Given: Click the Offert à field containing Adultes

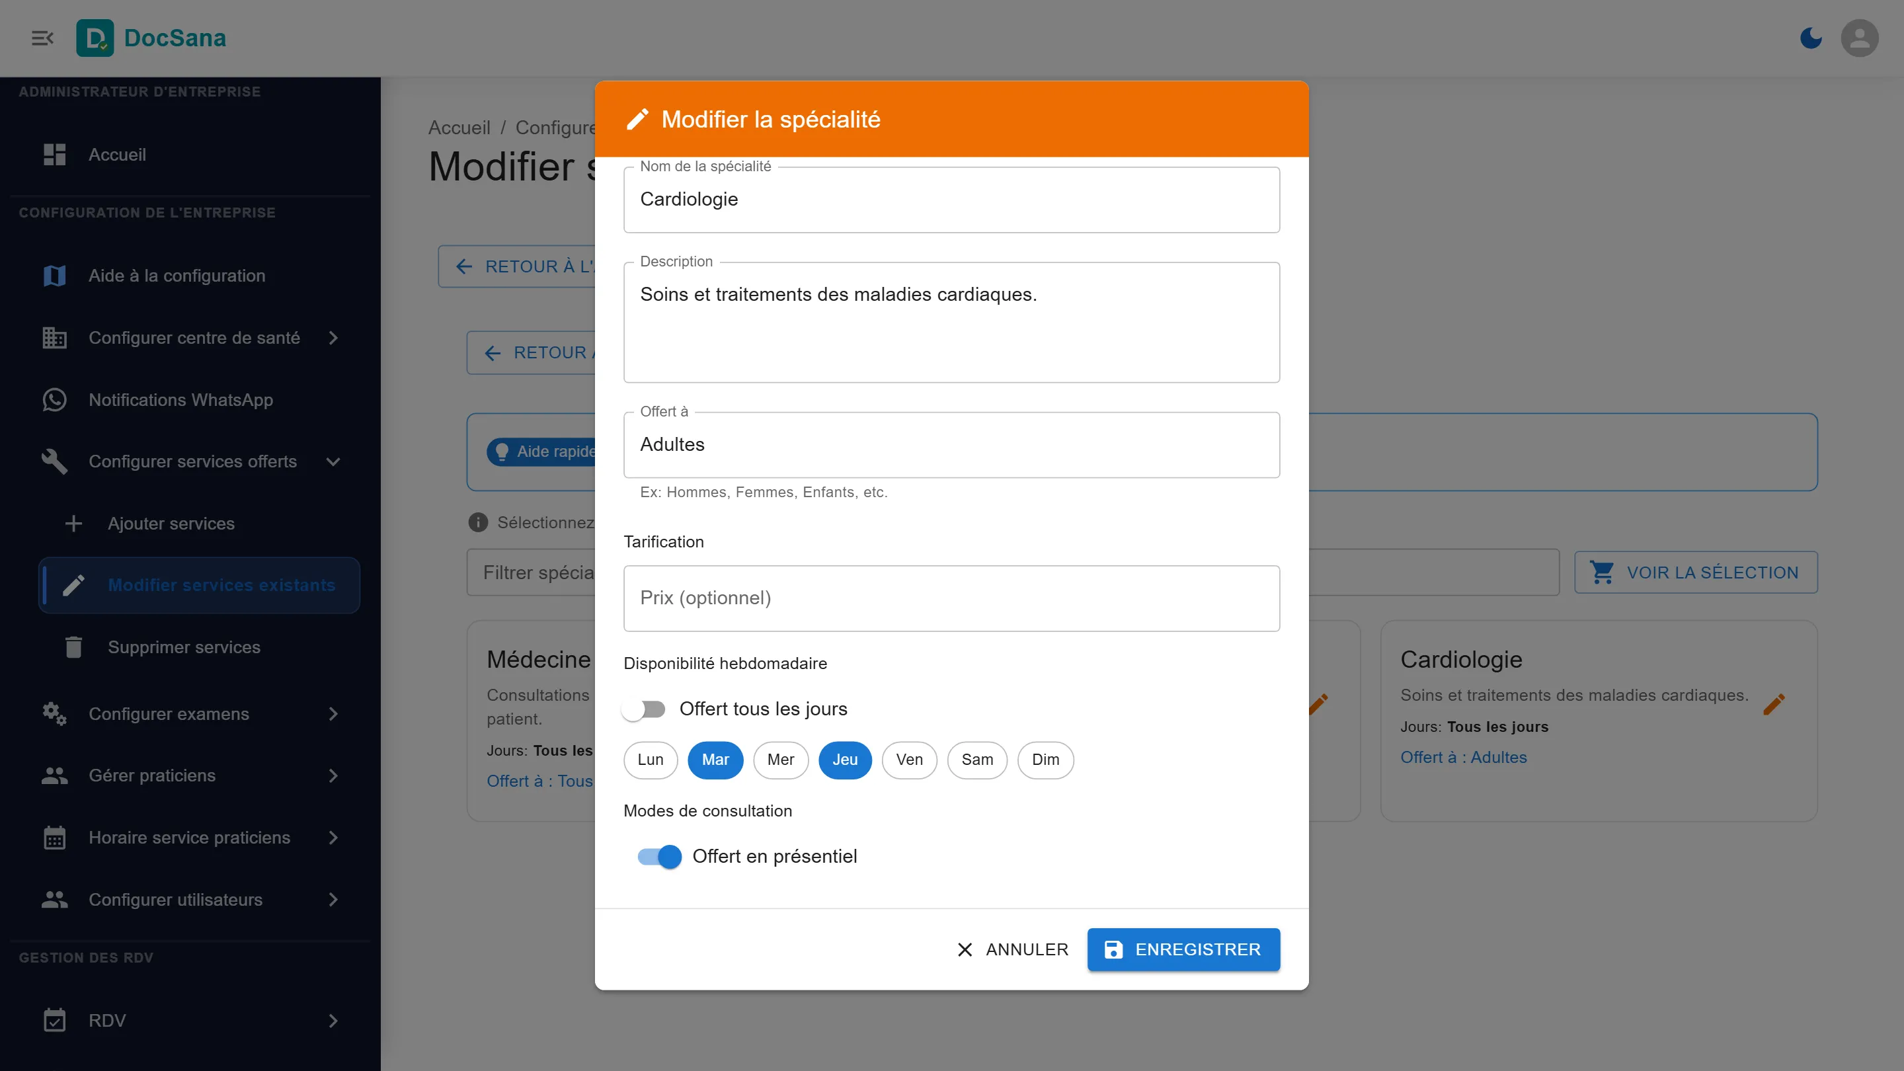Looking at the screenshot, I should [951, 445].
